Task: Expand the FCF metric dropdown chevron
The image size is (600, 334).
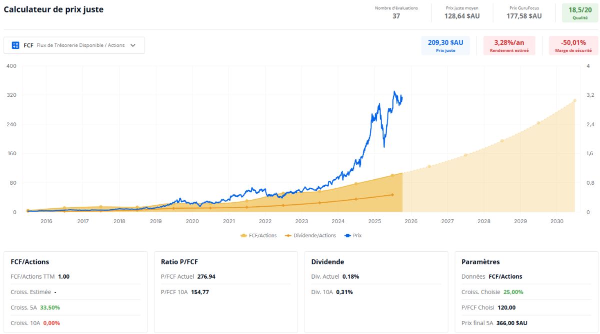Action: [x=133, y=45]
